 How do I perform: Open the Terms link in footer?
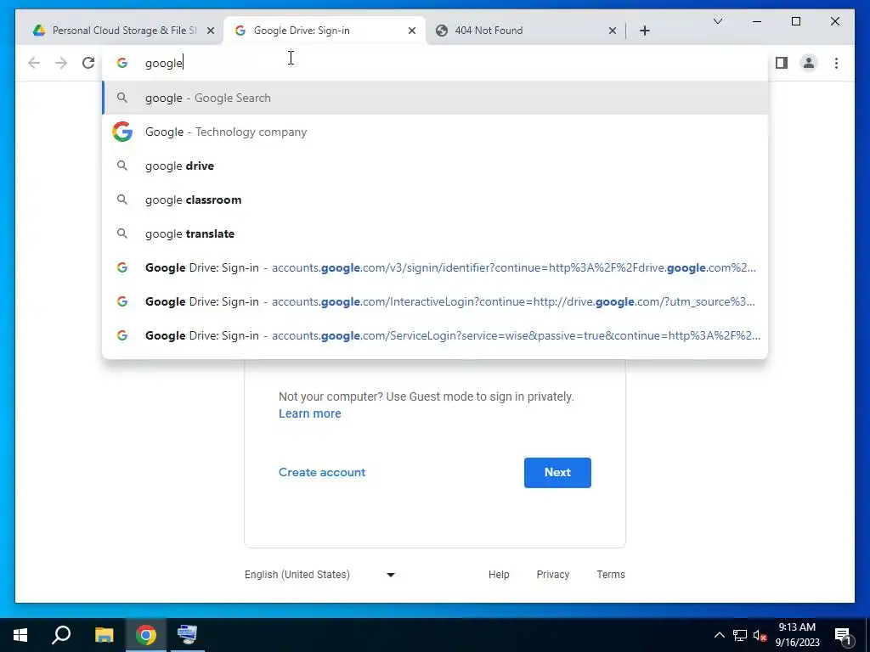click(611, 575)
